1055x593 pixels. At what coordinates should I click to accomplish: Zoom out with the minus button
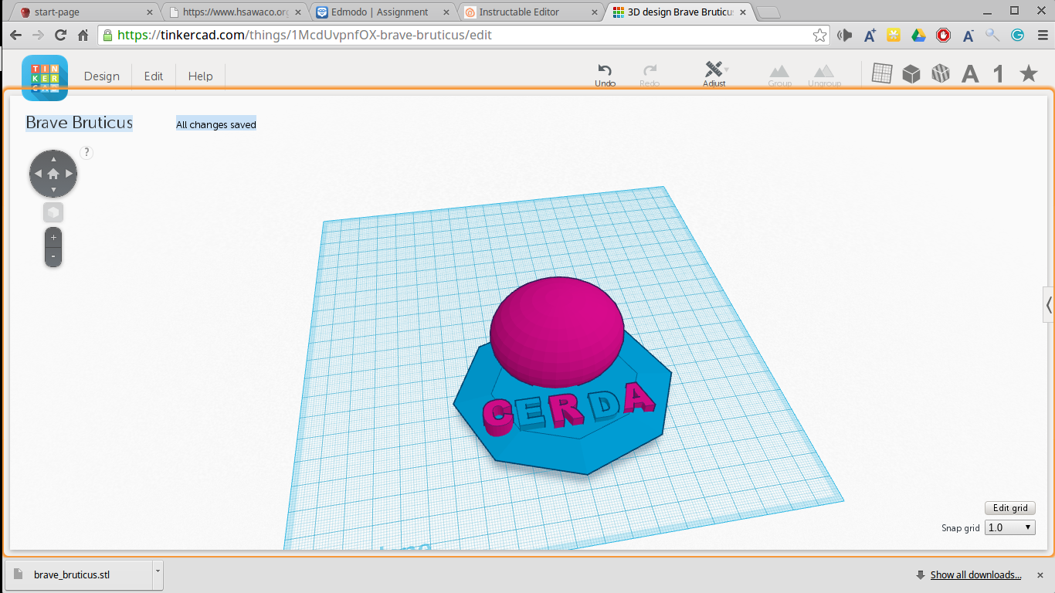(53, 256)
